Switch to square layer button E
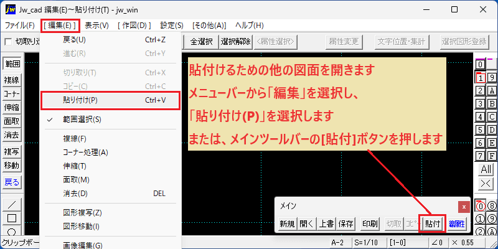This screenshot has width=498, height=249. click(492, 143)
